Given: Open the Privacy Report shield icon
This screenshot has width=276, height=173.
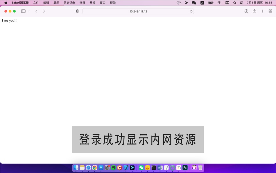Looking at the screenshot, I should [x=77, y=11].
